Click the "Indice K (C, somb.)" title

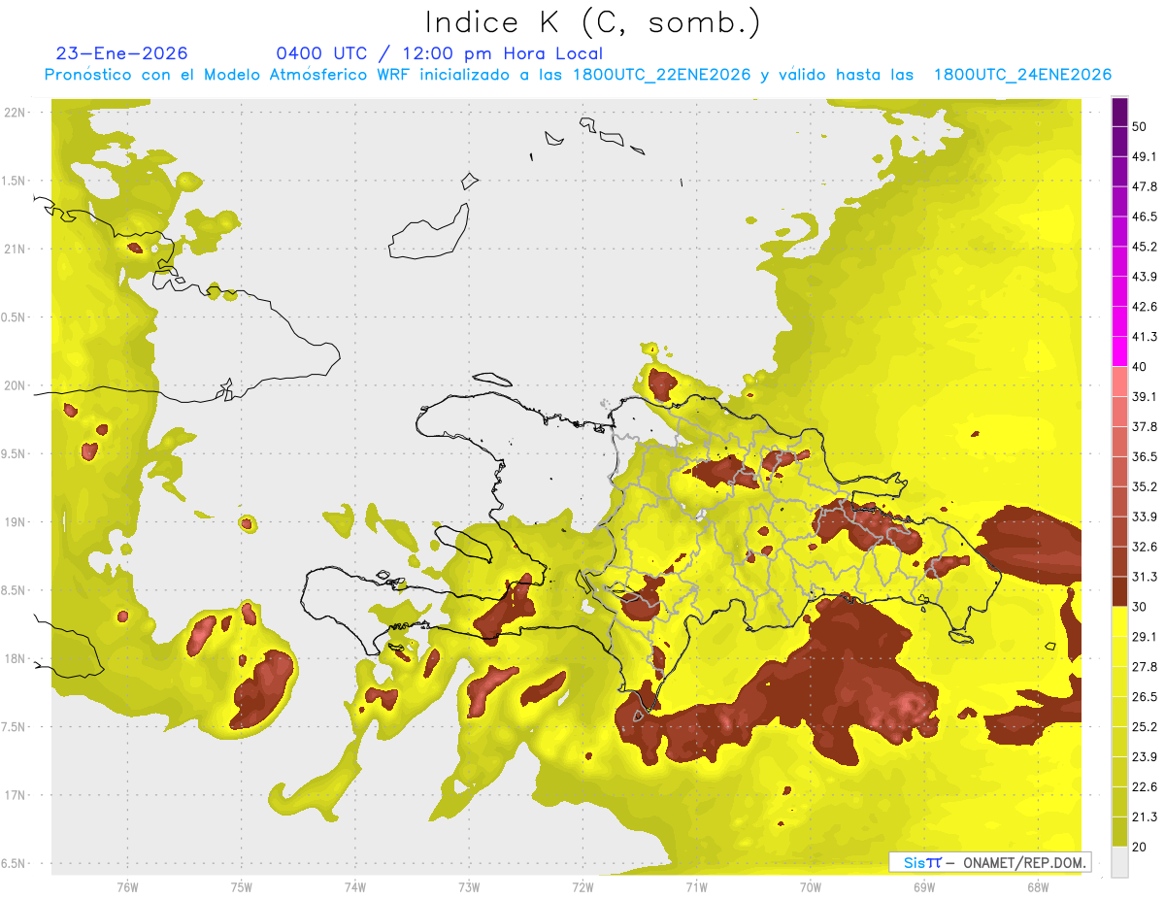[592, 23]
